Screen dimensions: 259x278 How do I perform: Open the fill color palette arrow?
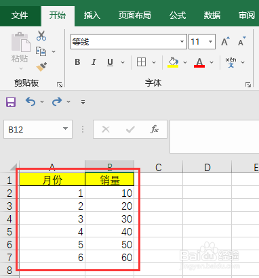pos(185,62)
